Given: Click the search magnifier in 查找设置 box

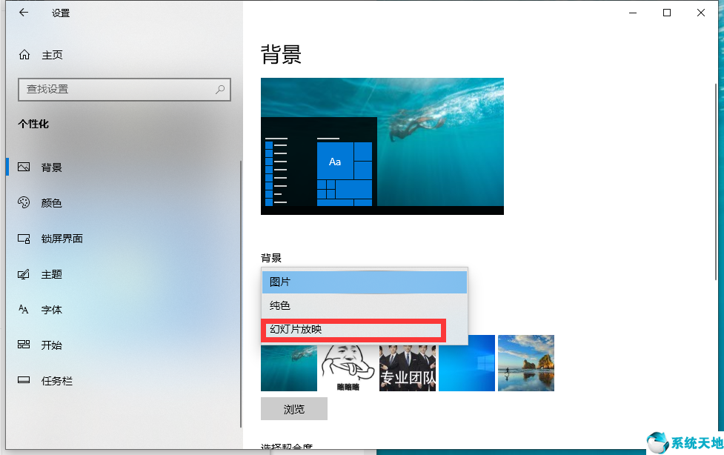Looking at the screenshot, I should (219, 89).
